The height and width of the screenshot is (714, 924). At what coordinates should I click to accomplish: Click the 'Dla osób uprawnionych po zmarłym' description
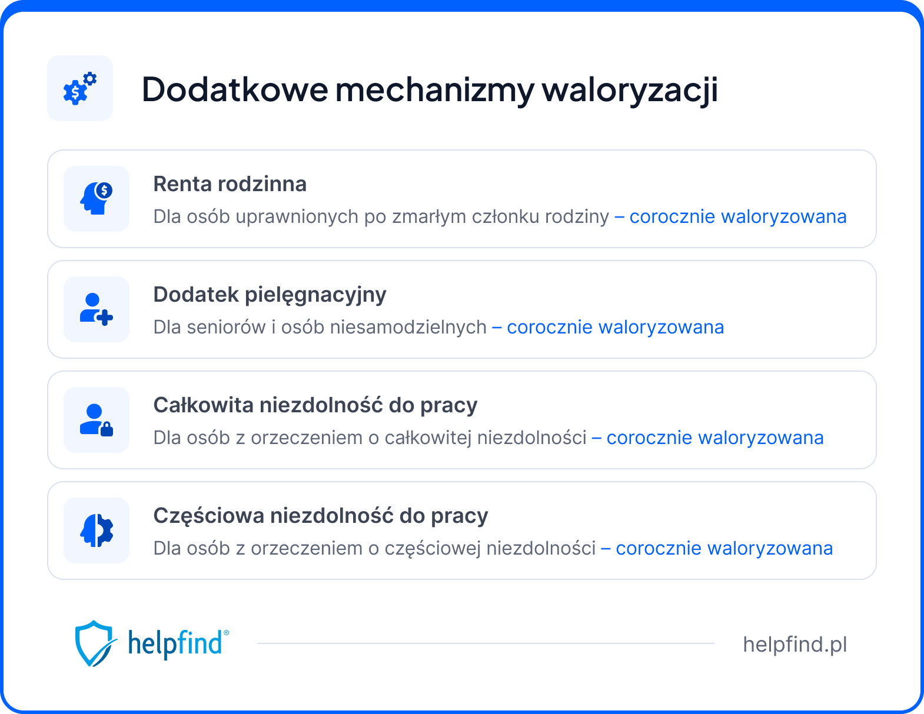[381, 217]
